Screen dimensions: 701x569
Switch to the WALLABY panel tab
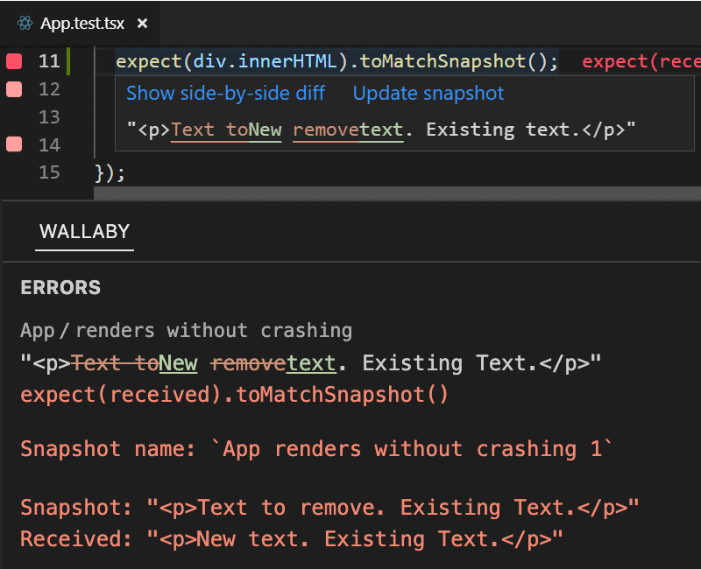pos(84,232)
